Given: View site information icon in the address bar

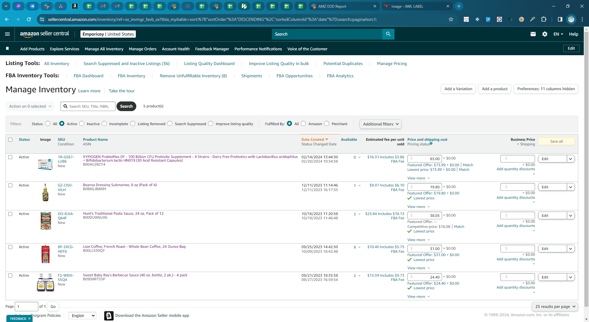Looking at the screenshot, I should point(42,19).
